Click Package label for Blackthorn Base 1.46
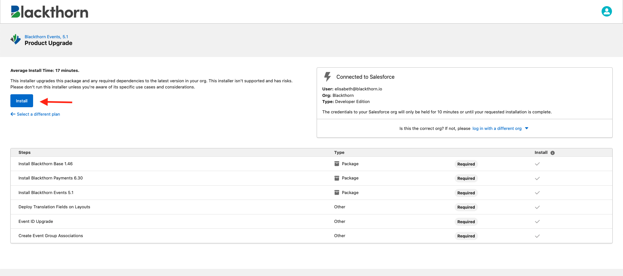This screenshot has width=623, height=276. click(350, 164)
